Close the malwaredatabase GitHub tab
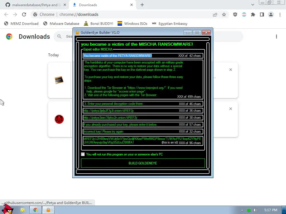The image size is (286, 214). pyautogui.click(x=65, y=5)
